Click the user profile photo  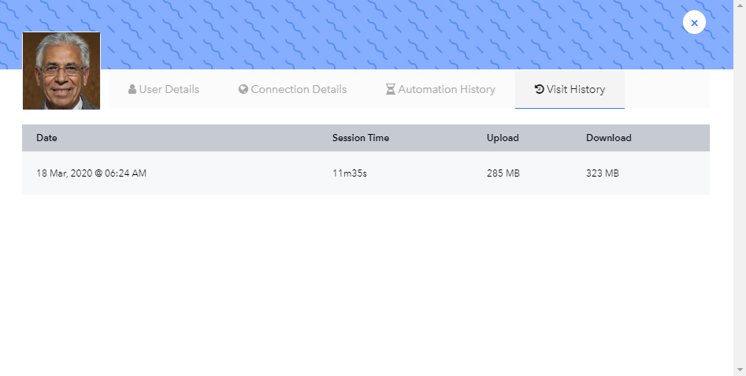[x=61, y=71]
